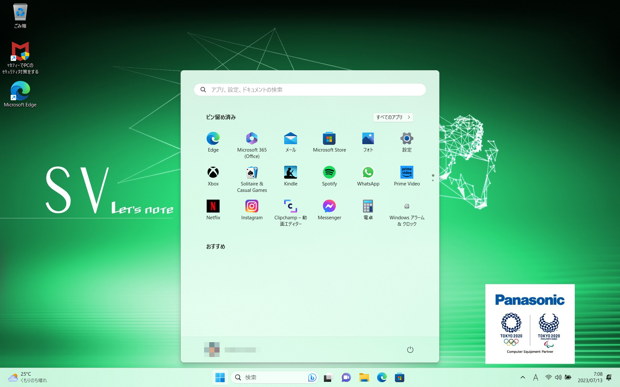Open the メール app
The width and height of the screenshot is (620, 387).
click(291, 142)
